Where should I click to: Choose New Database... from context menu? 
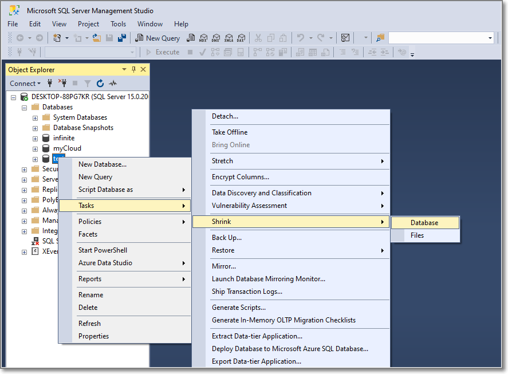[125, 164]
